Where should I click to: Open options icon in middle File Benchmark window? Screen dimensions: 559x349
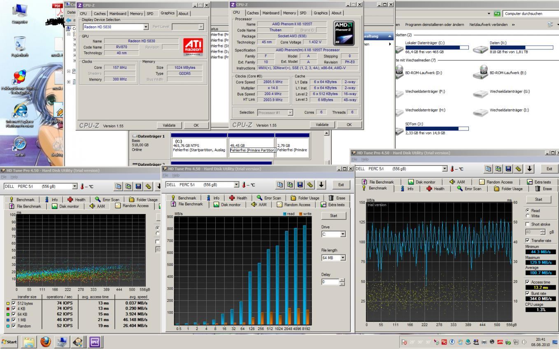coord(311,185)
